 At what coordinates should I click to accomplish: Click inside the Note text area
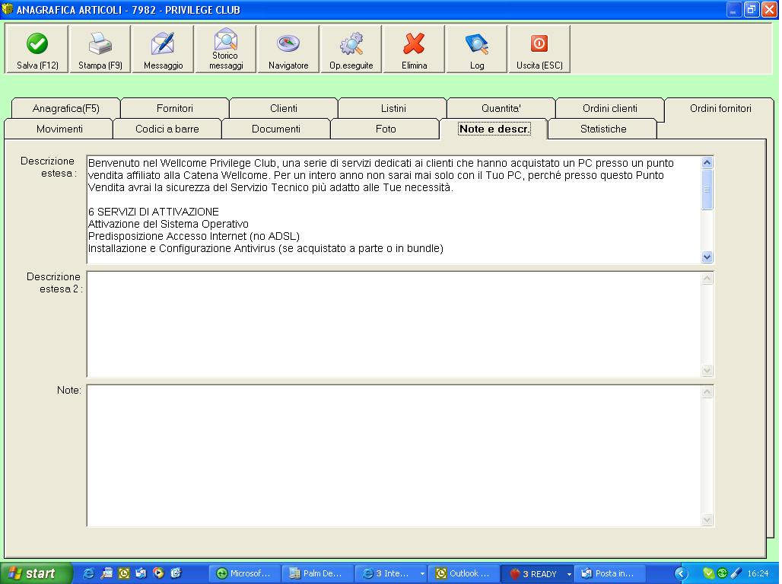(394, 455)
